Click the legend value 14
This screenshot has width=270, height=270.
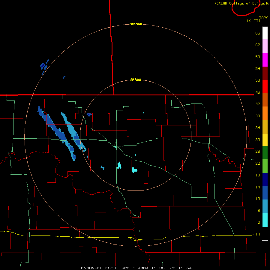click(258, 187)
